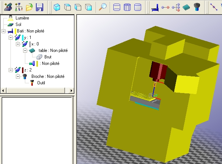Select the x : 0 axis node
This screenshot has height=164, width=222.
pos(35,44)
